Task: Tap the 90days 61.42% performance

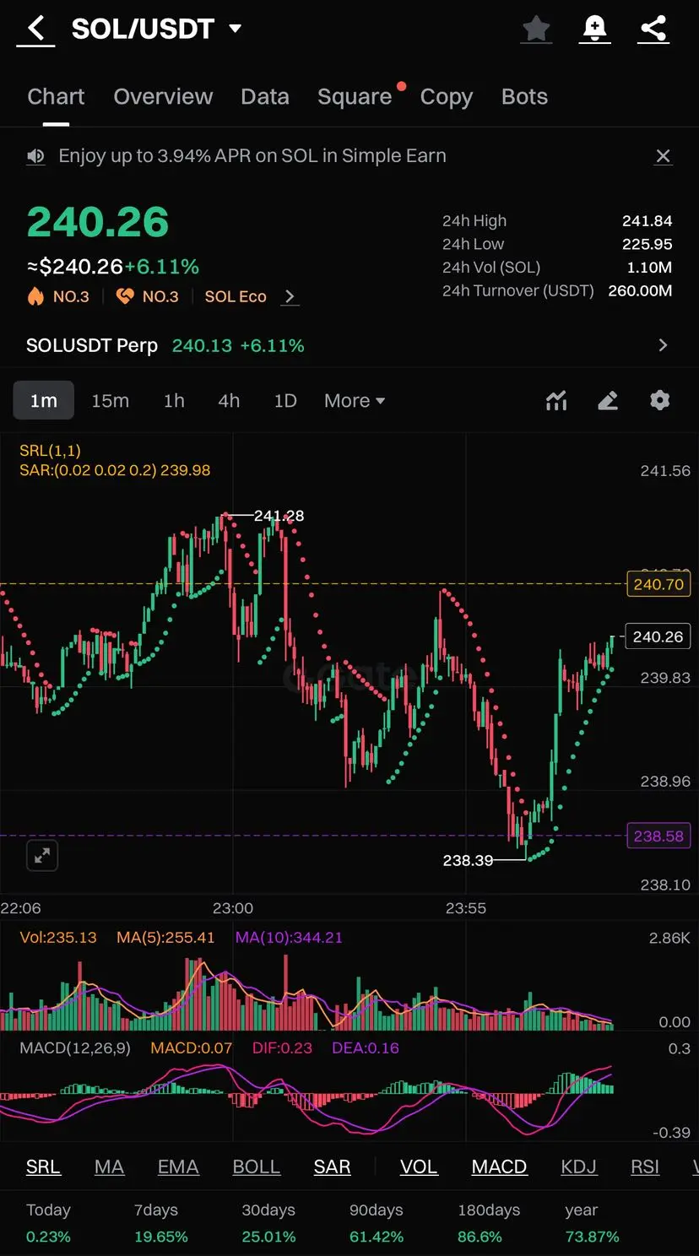Action: tap(377, 1223)
